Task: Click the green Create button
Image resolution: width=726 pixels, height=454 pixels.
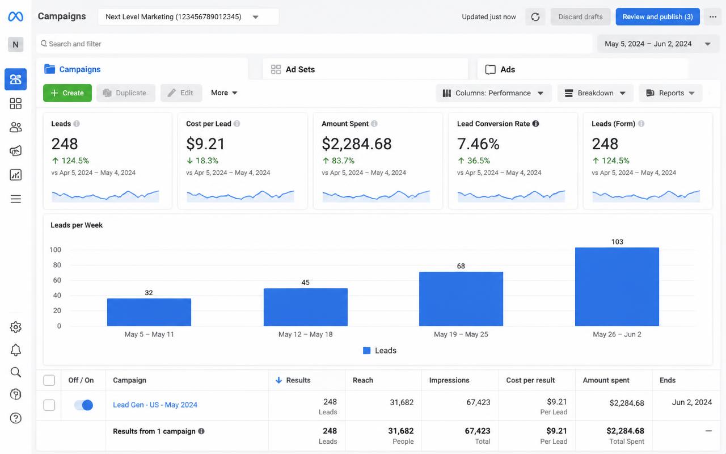Action: (67, 93)
